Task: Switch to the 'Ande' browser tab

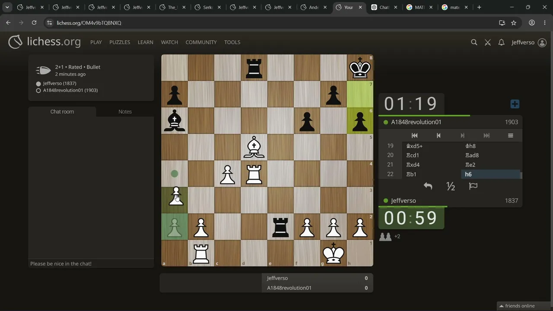Action: (x=314, y=7)
